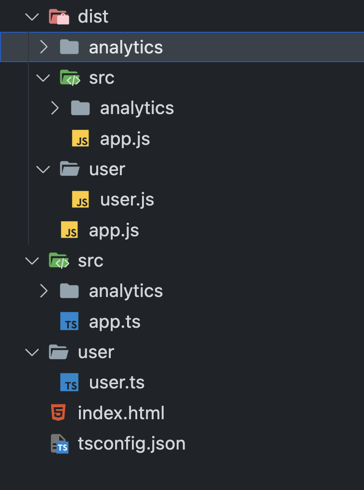The height and width of the screenshot is (490, 364).
Task: Click the blue TS icon beside app.ts
Action: (70, 321)
